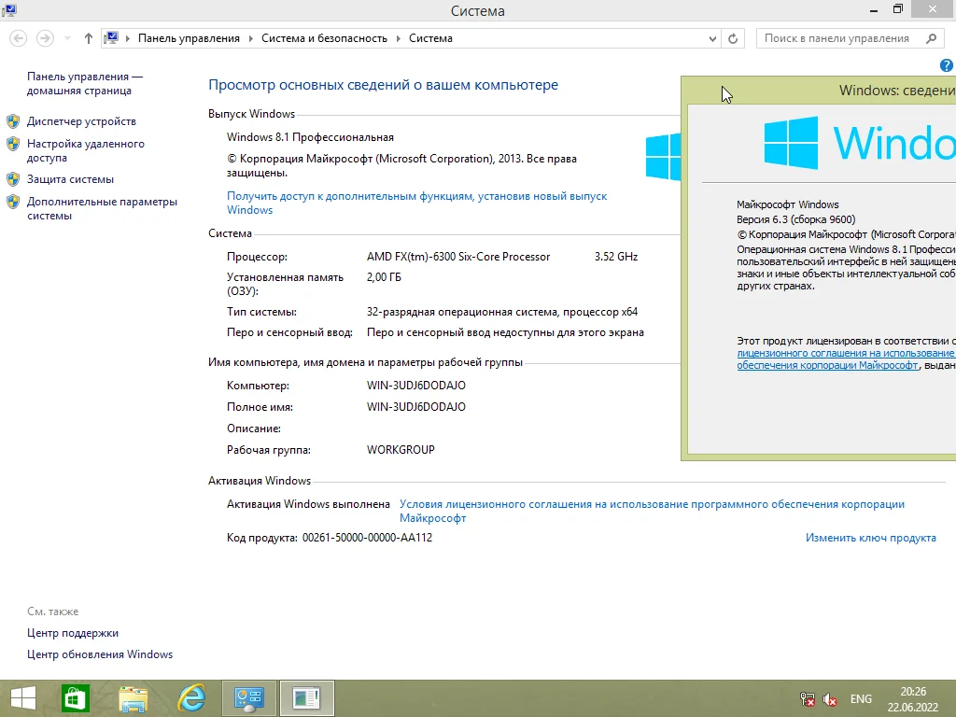The image size is (956, 717).
Task: Click the Windows logo in System window
Action: [663, 157]
